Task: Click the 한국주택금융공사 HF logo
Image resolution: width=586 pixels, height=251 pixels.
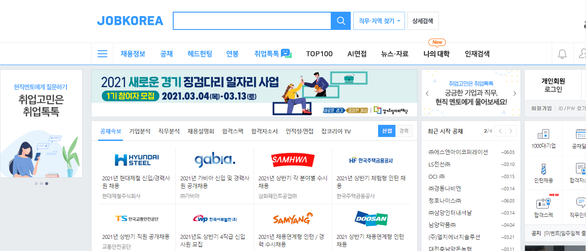Action: tap(371, 160)
